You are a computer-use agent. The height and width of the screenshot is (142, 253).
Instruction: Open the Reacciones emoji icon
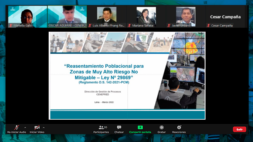179,128
